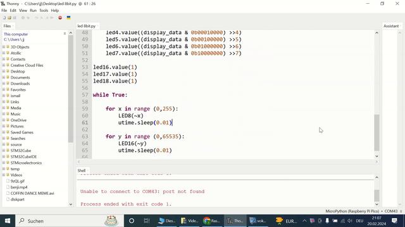Click the Windows search box 'Suchen'
Viewport: 405px width, 227px height.
70,221
